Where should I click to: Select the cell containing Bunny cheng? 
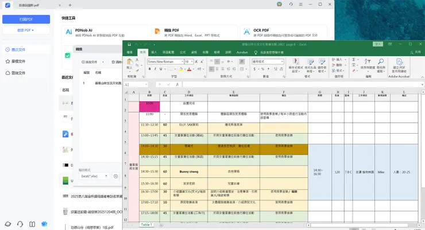pos(189,171)
